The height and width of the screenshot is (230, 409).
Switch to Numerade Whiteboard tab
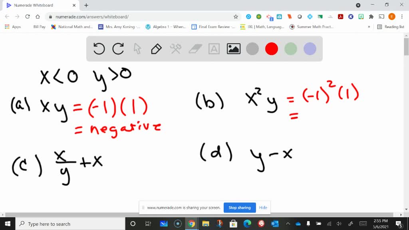[40, 5]
